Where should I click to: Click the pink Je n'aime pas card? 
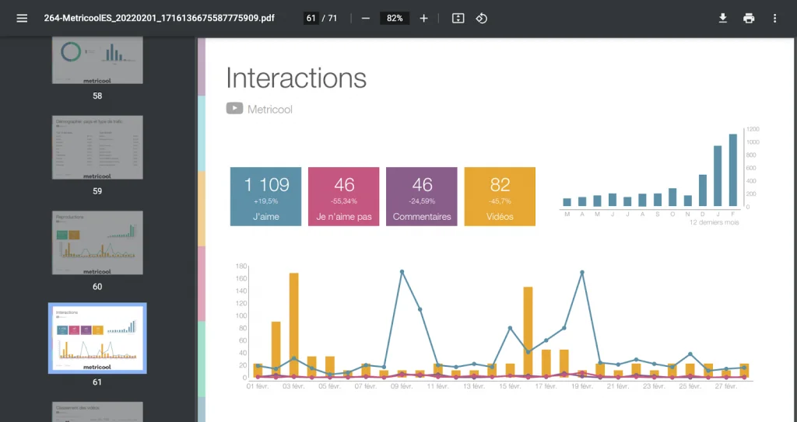click(x=343, y=197)
